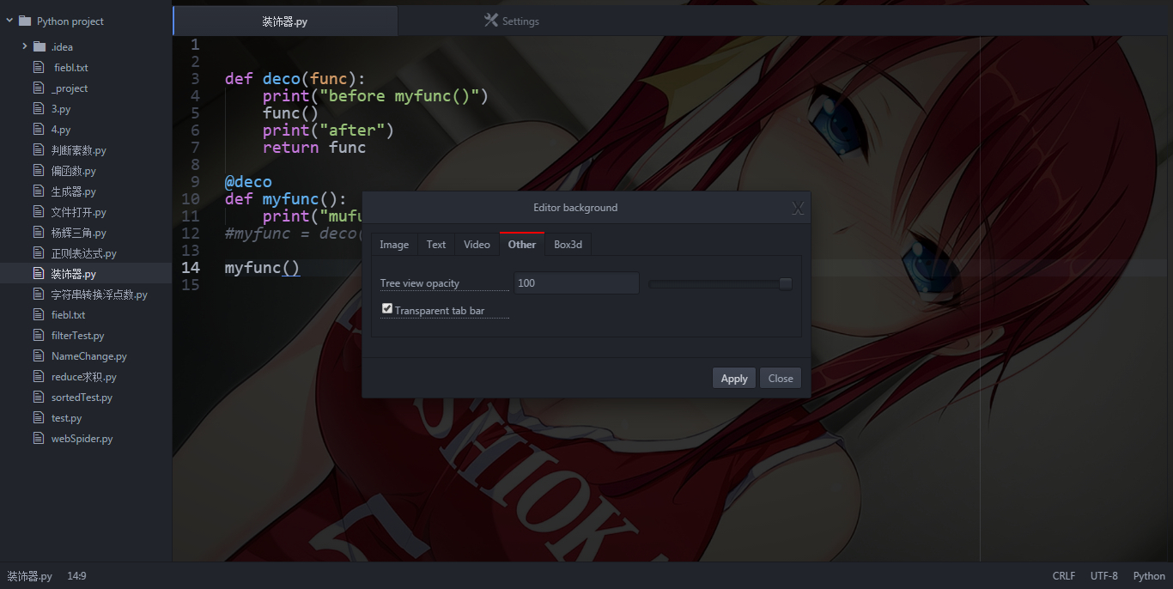Click the .idea folder icon

tap(39, 46)
